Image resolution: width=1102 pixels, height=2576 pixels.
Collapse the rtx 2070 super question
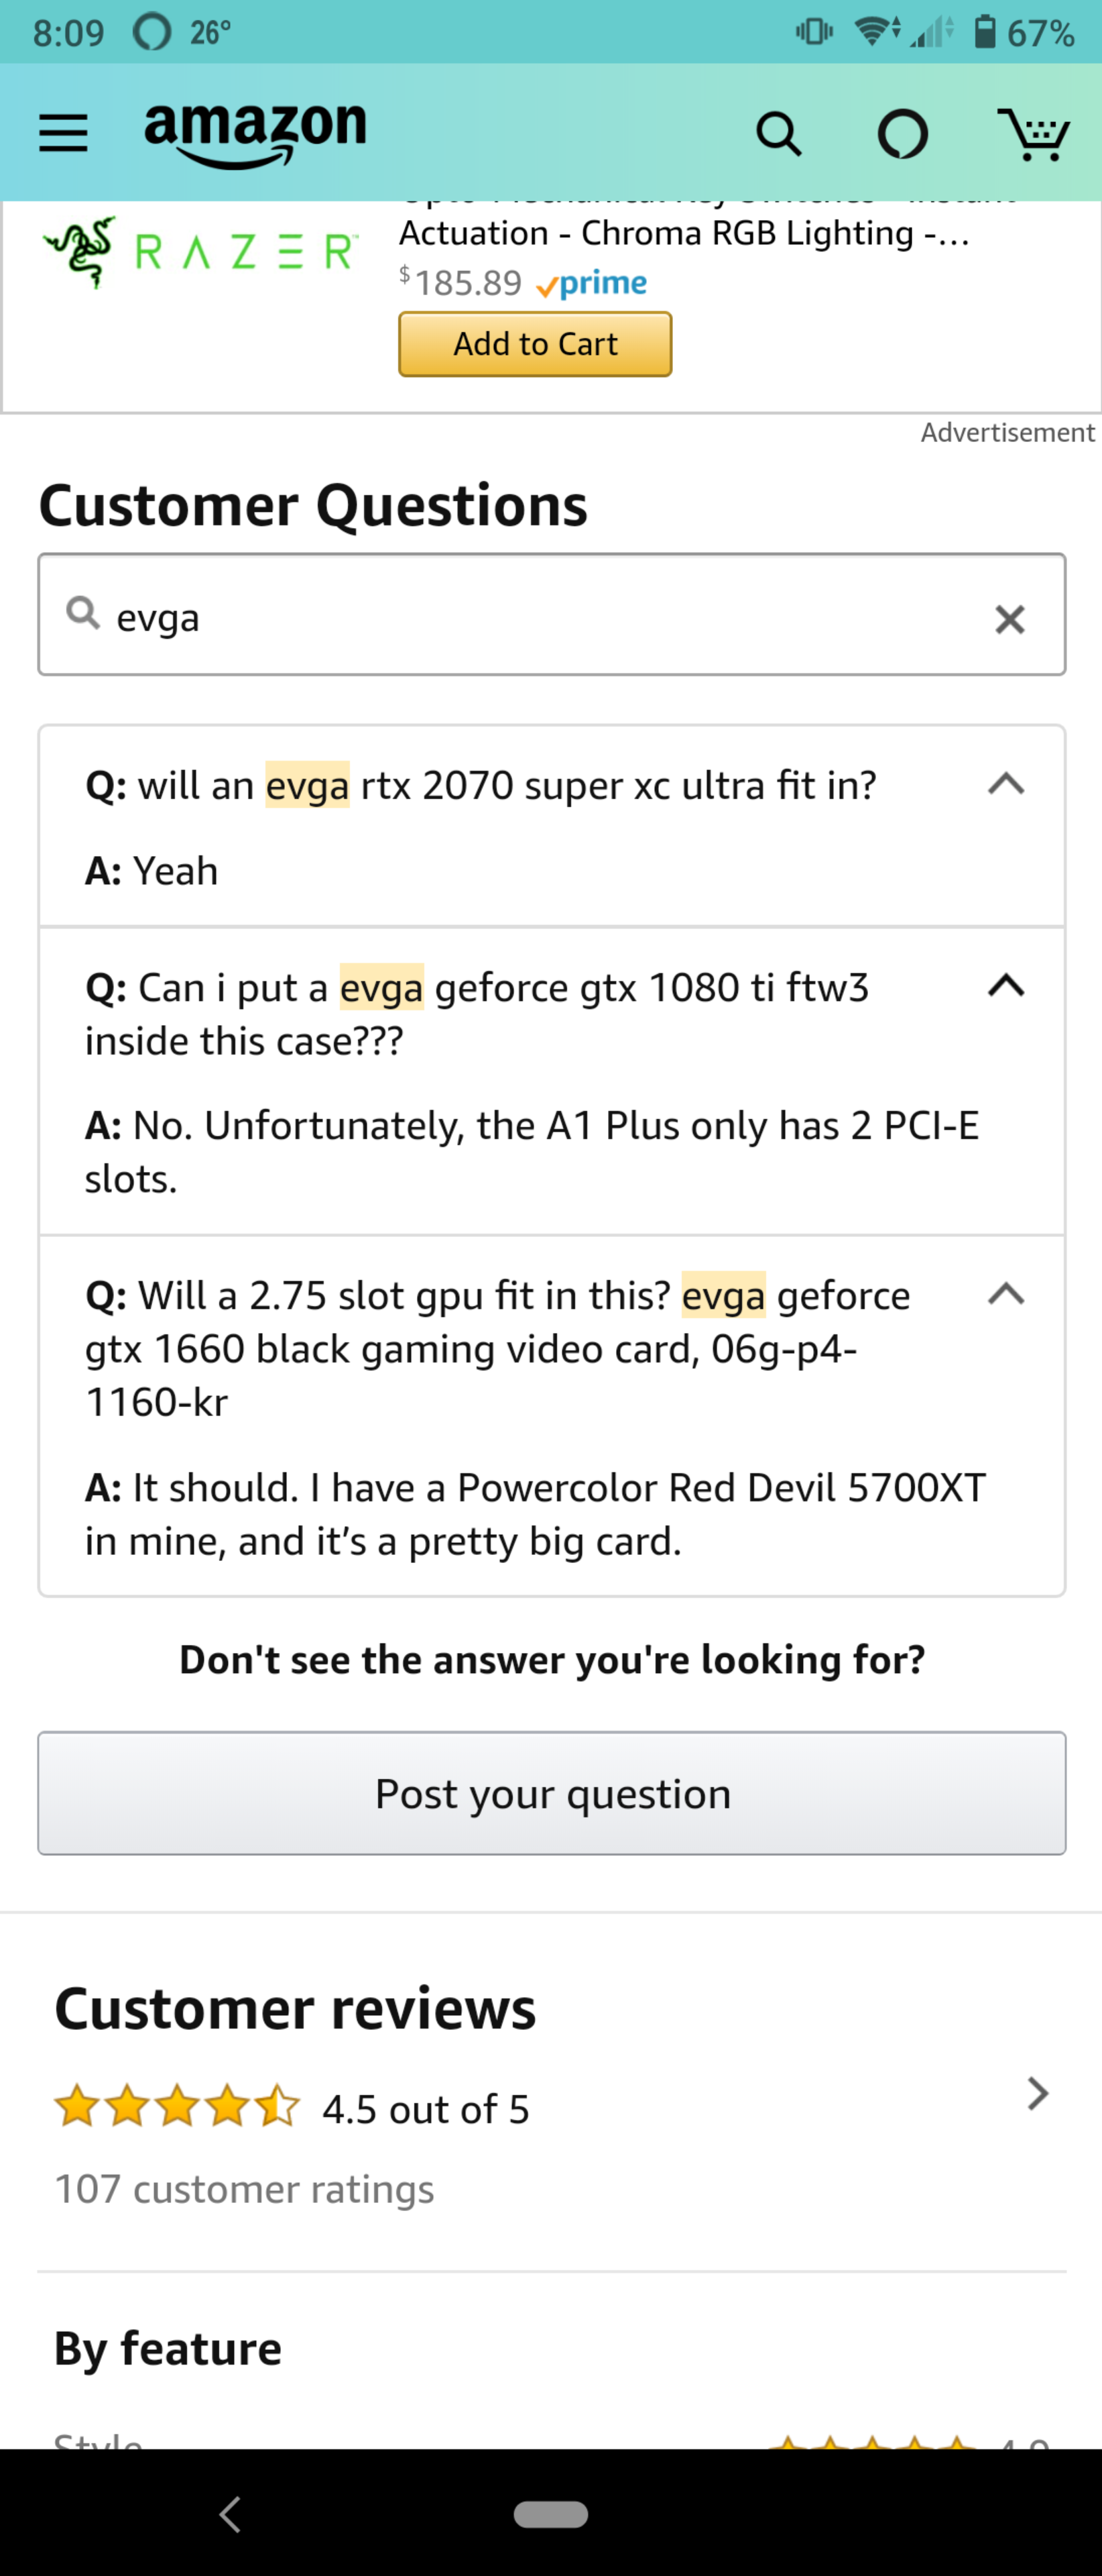tap(1006, 784)
